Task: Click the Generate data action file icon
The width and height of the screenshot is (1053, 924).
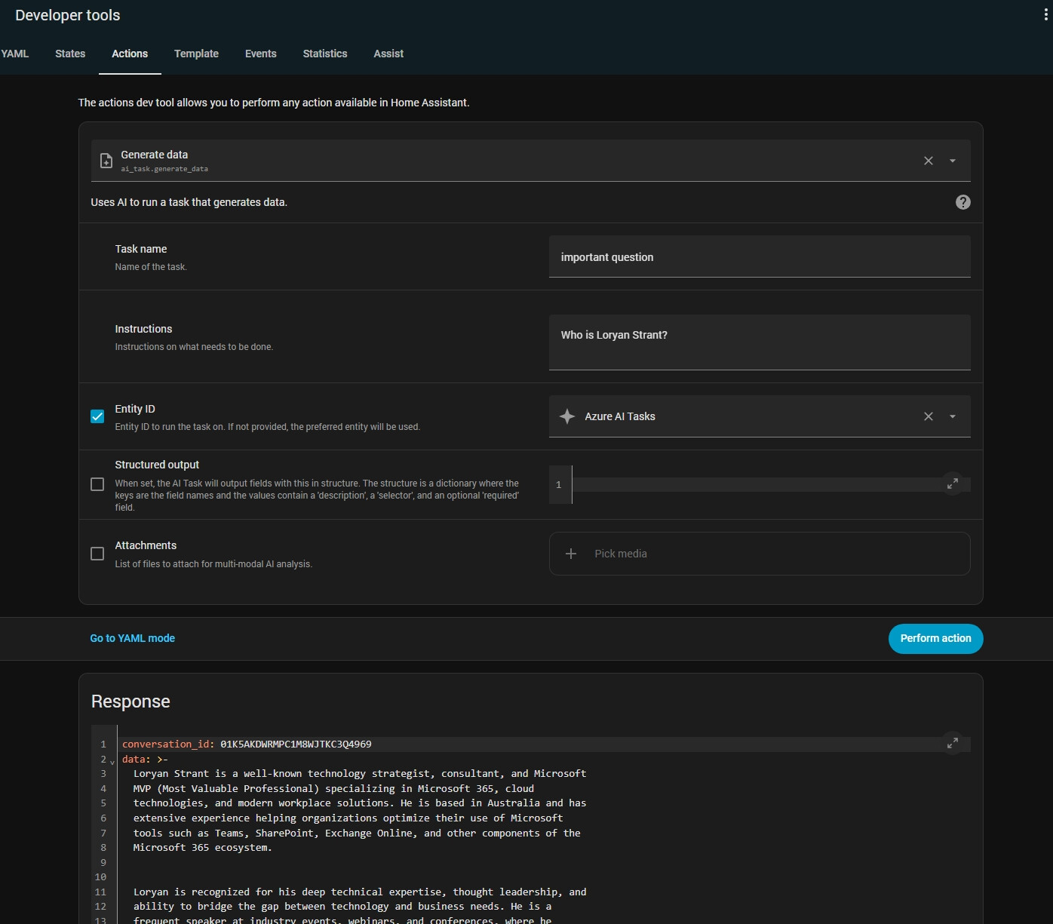Action: (106, 161)
